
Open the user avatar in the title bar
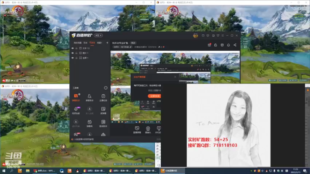click(x=196, y=36)
